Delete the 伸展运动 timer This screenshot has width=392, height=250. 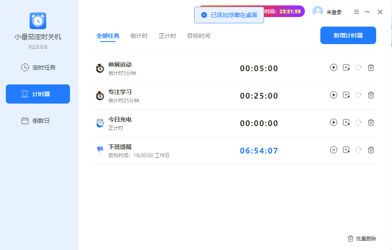coord(371,67)
